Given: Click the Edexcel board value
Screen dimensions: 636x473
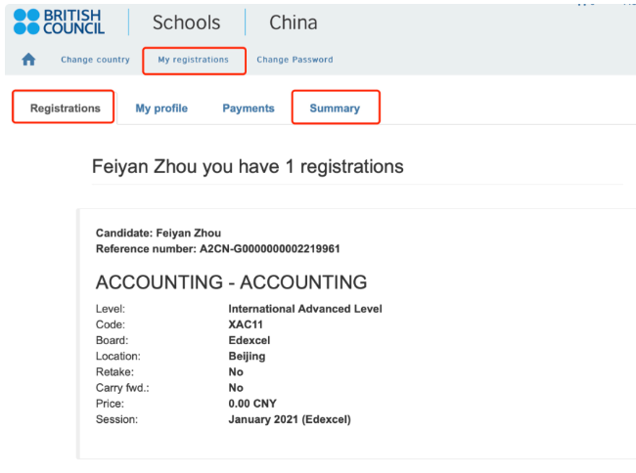Looking at the screenshot, I should [x=250, y=340].
